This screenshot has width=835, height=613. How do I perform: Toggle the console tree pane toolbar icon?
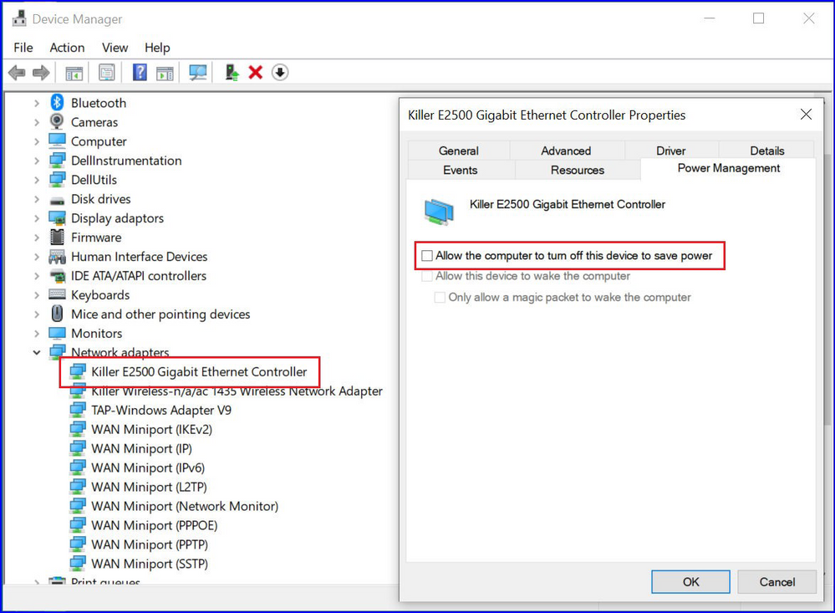click(74, 73)
